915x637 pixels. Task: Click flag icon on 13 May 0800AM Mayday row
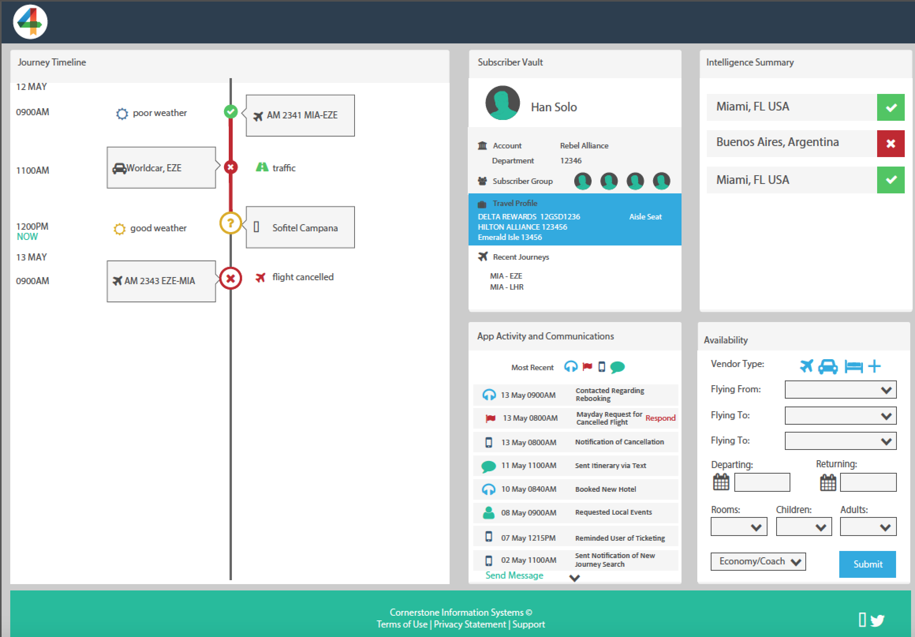491,418
